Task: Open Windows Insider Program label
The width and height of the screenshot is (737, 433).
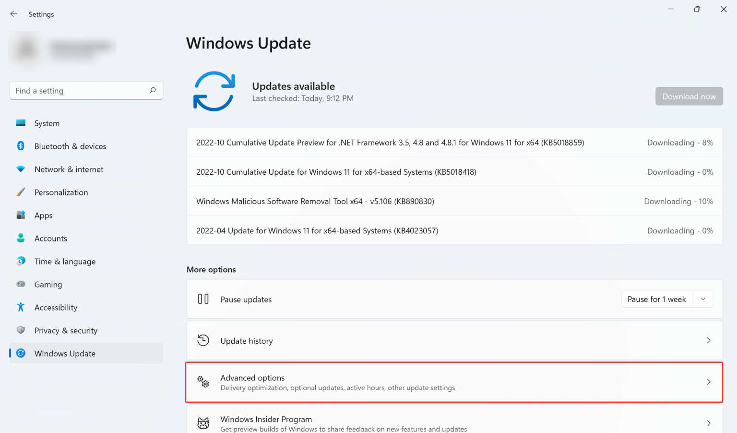Action: point(266,419)
